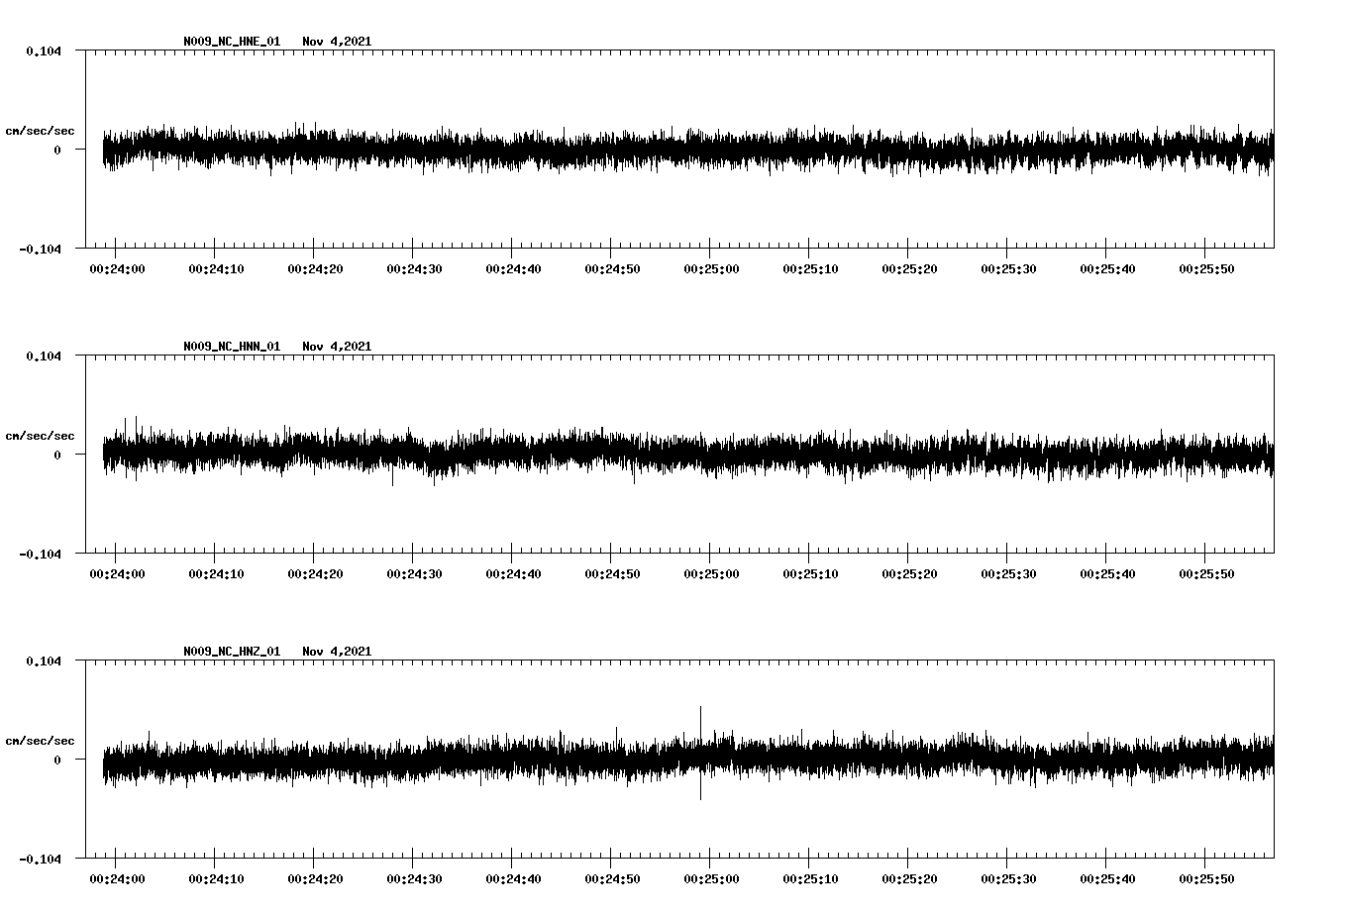Click 00:24:40 tick label on HNN plot
1345x915 pixels.
point(513,574)
